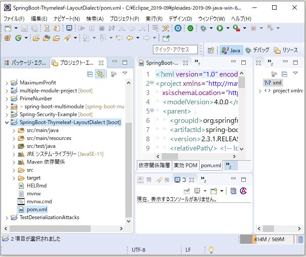Open Project Explorer view menu triangle

point(125,73)
